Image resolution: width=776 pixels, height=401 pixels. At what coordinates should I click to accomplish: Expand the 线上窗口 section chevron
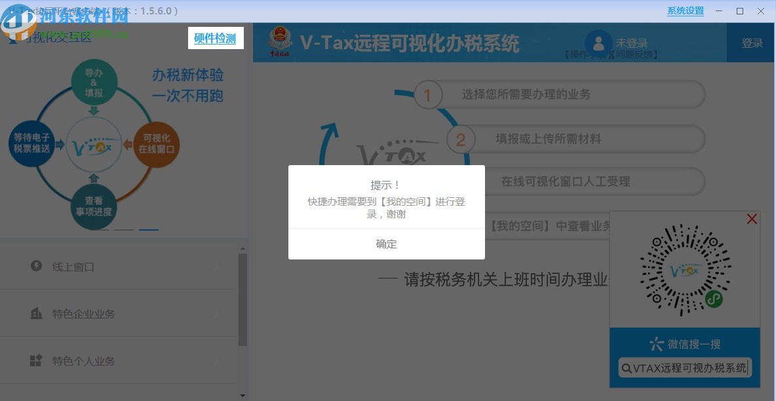click(x=216, y=265)
